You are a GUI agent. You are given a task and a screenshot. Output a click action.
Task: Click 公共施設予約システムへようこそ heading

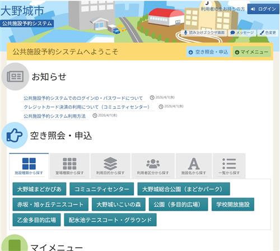pos(66,52)
